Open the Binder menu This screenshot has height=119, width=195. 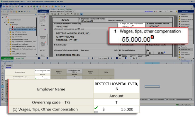point(4,4)
